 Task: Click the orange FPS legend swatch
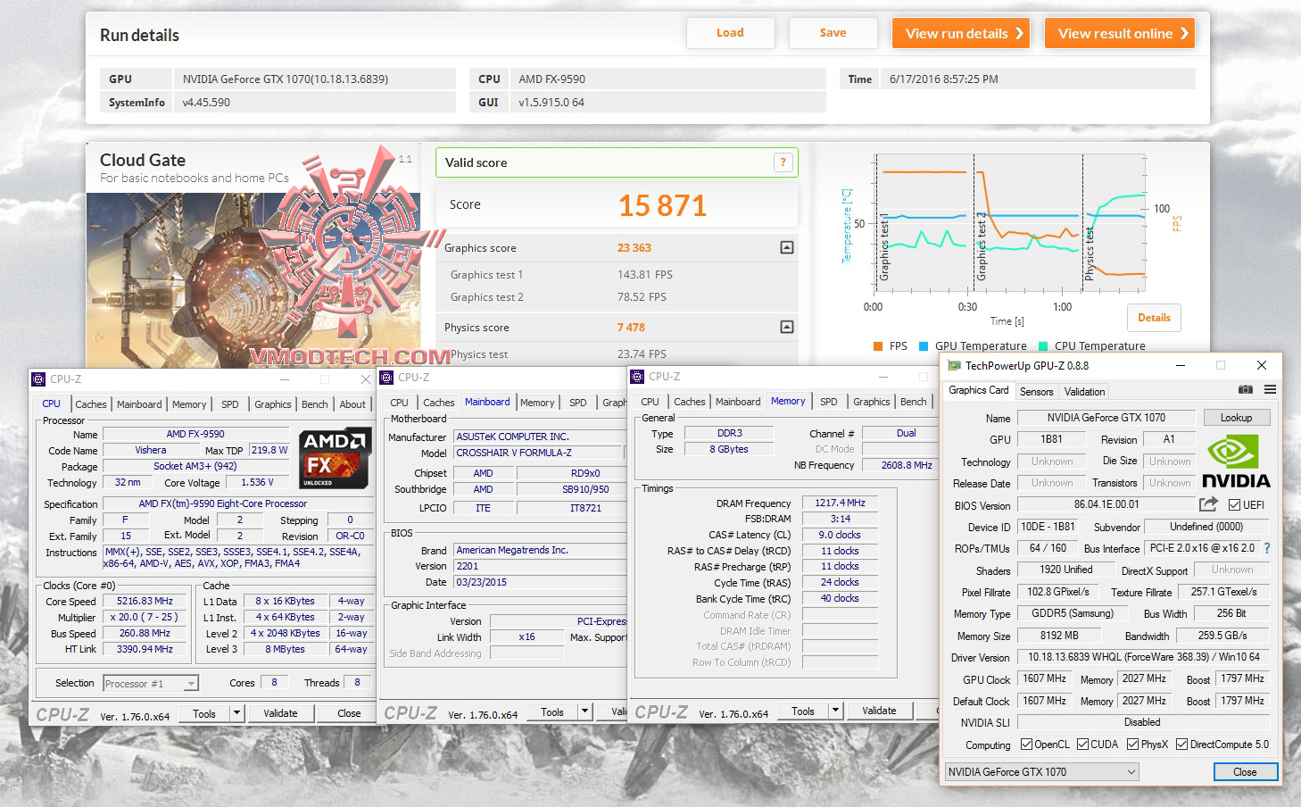(x=878, y=346)
